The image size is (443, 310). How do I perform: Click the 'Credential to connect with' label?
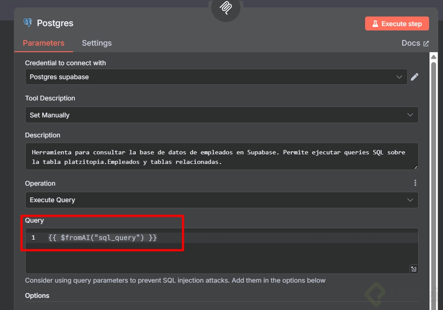coord(66,63)
